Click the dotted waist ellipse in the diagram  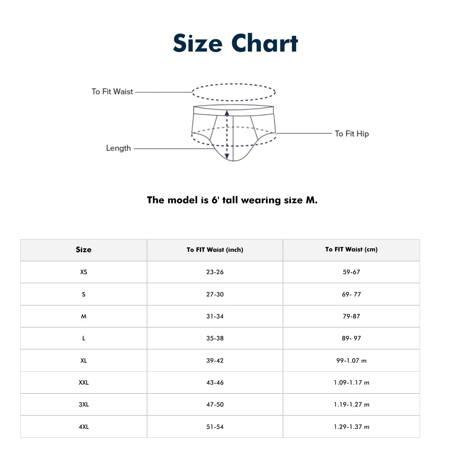234,92
